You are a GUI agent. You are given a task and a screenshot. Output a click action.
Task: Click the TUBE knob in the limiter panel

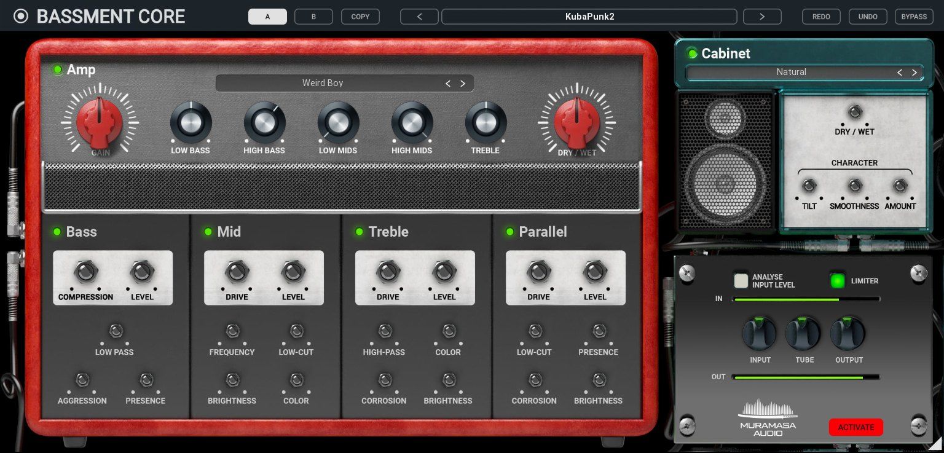(x=804, y=333)
